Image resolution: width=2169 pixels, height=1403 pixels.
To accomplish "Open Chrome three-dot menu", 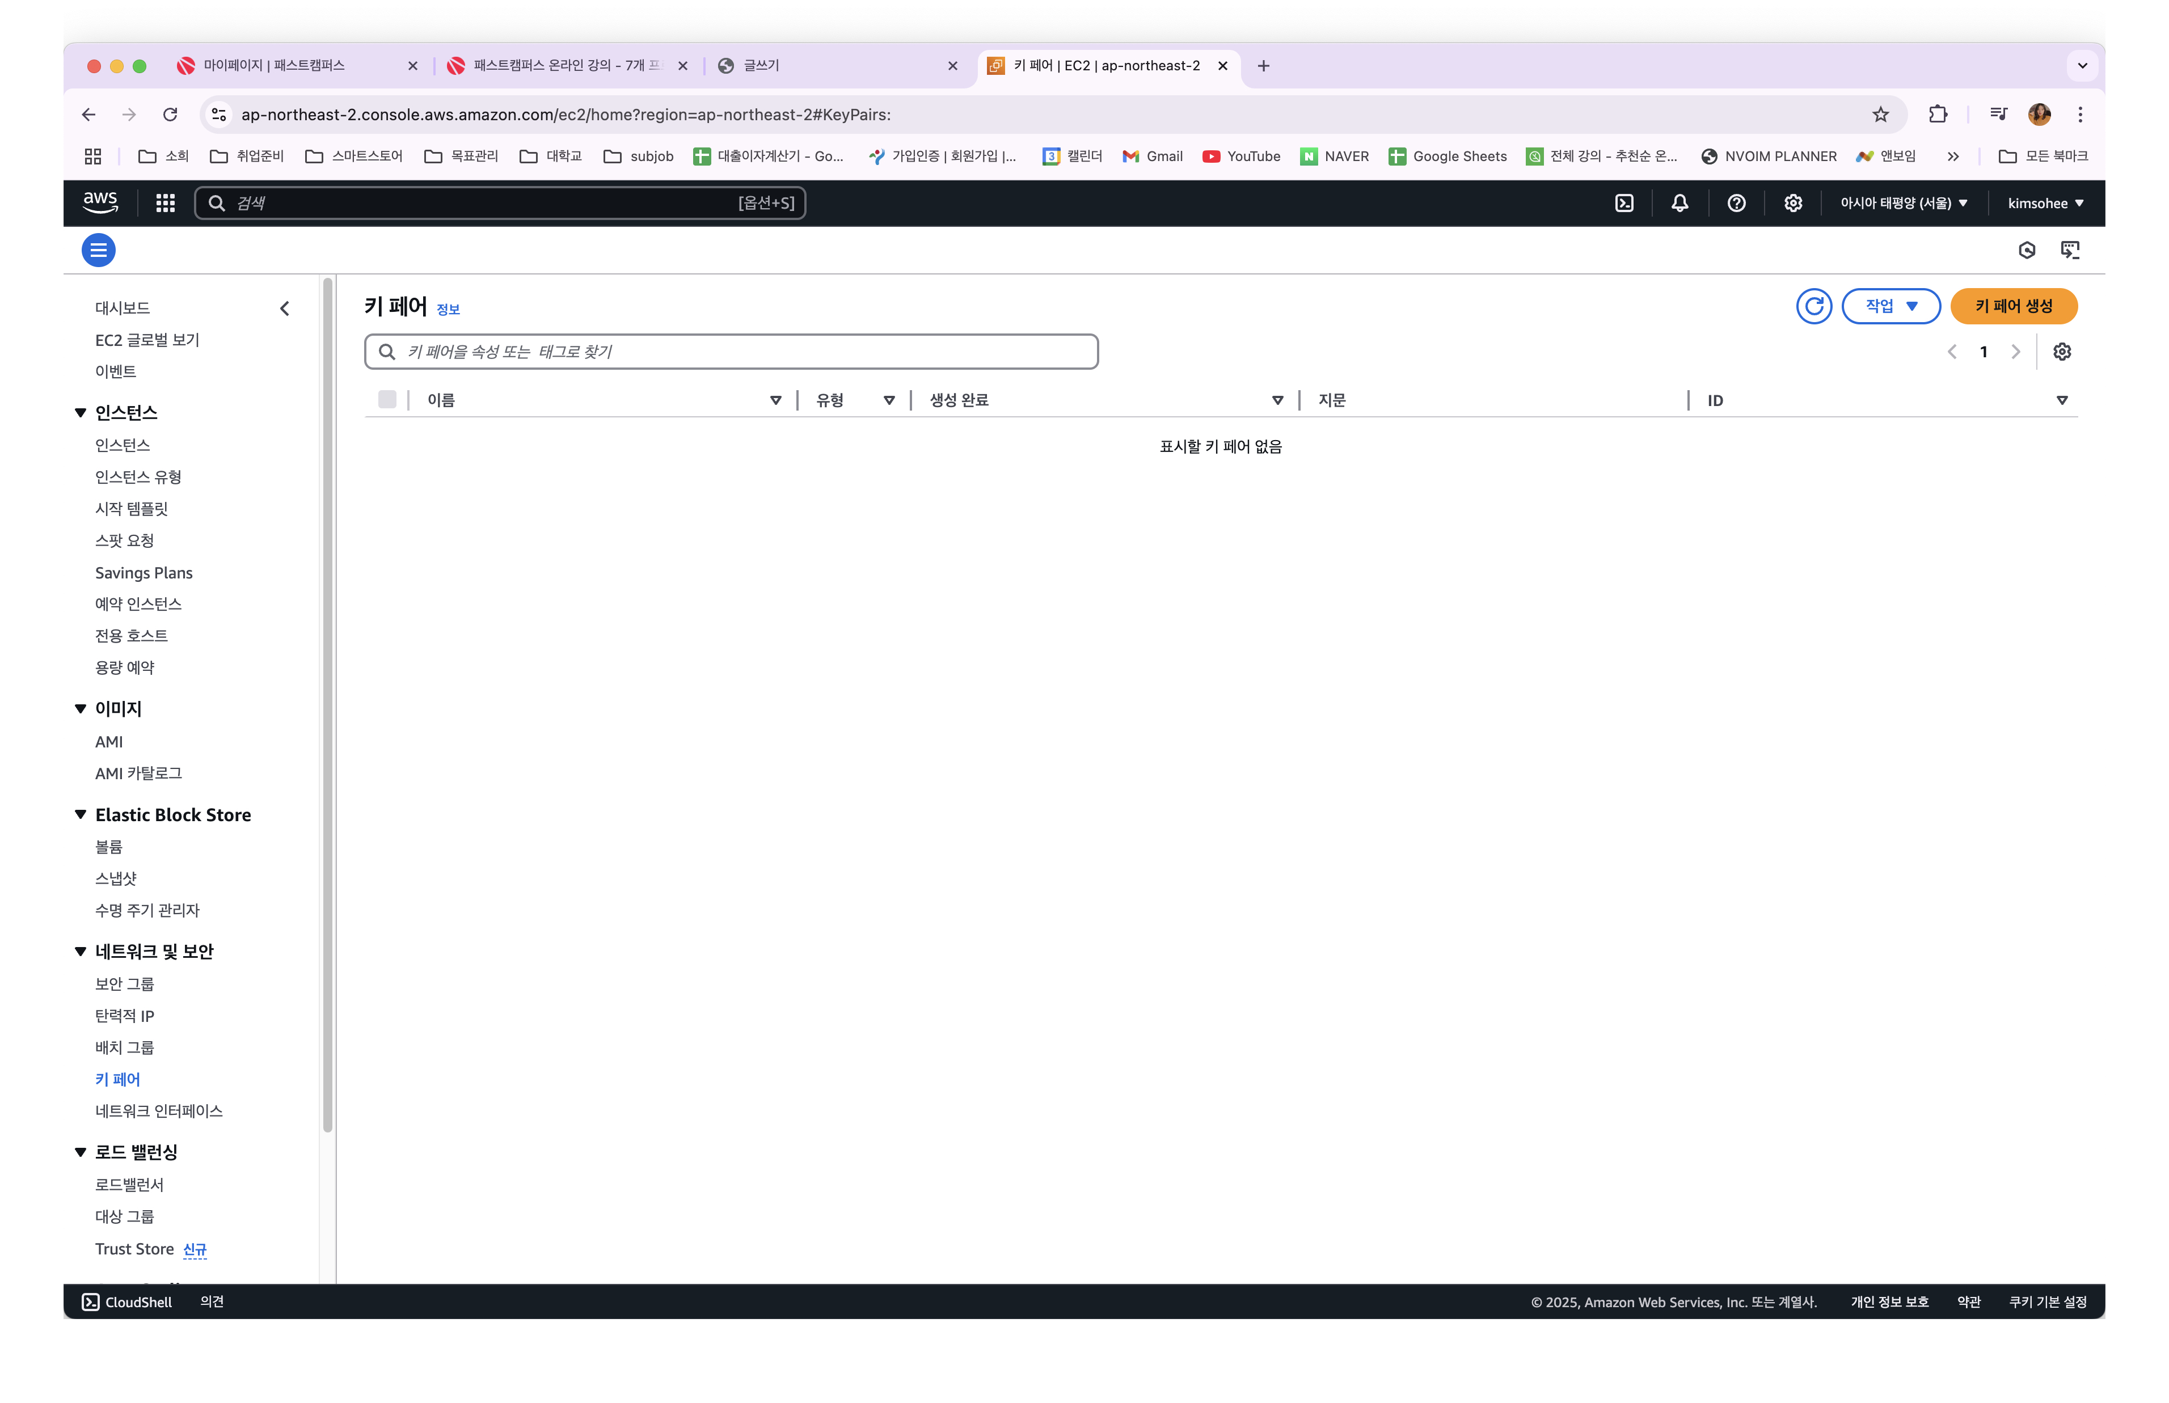I will point(2080,114).
